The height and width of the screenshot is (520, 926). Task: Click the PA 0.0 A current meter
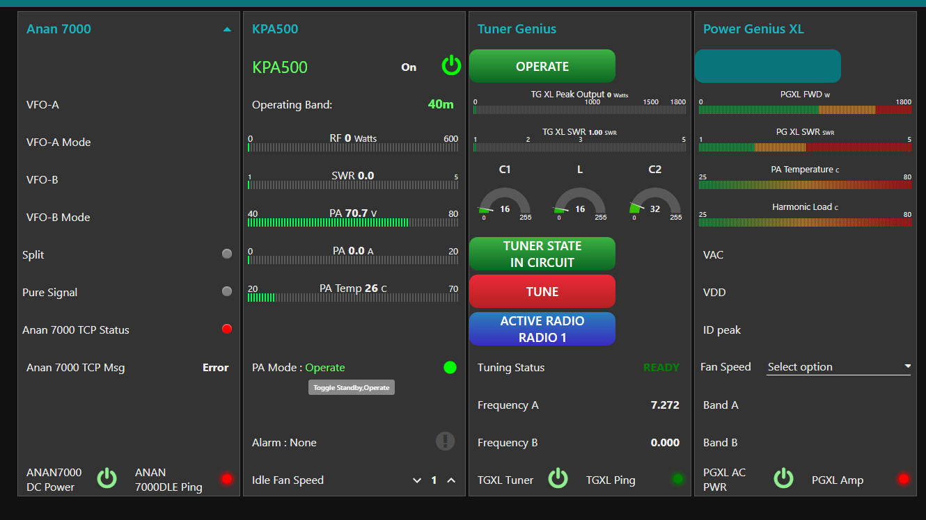click(353, 259)
